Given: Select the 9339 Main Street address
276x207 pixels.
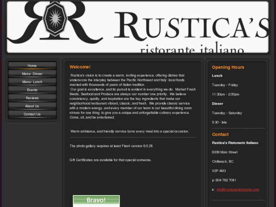Looking at the screenshot, I should click(225, 152).
